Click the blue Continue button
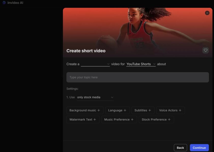214x152 pixels. point(199,148)
